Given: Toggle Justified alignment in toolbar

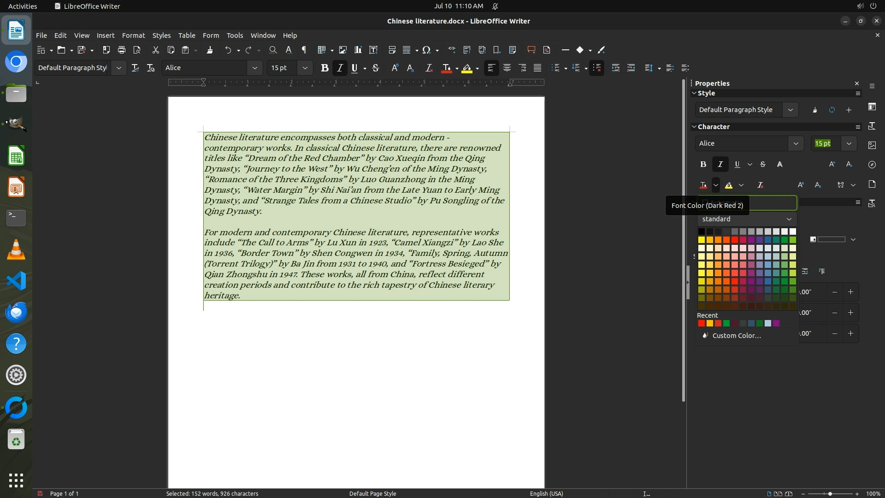Looking at the screenshot, I should pyautogui.click(x=537, y=68).
